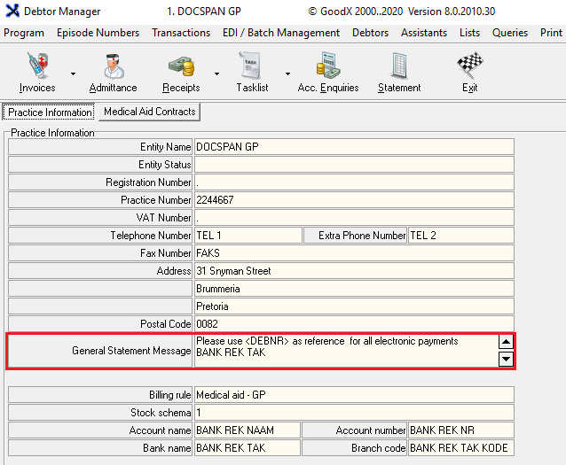Click the Entity Name input field
The height and width of the screenshot is (465, 566).
[353, 147]
